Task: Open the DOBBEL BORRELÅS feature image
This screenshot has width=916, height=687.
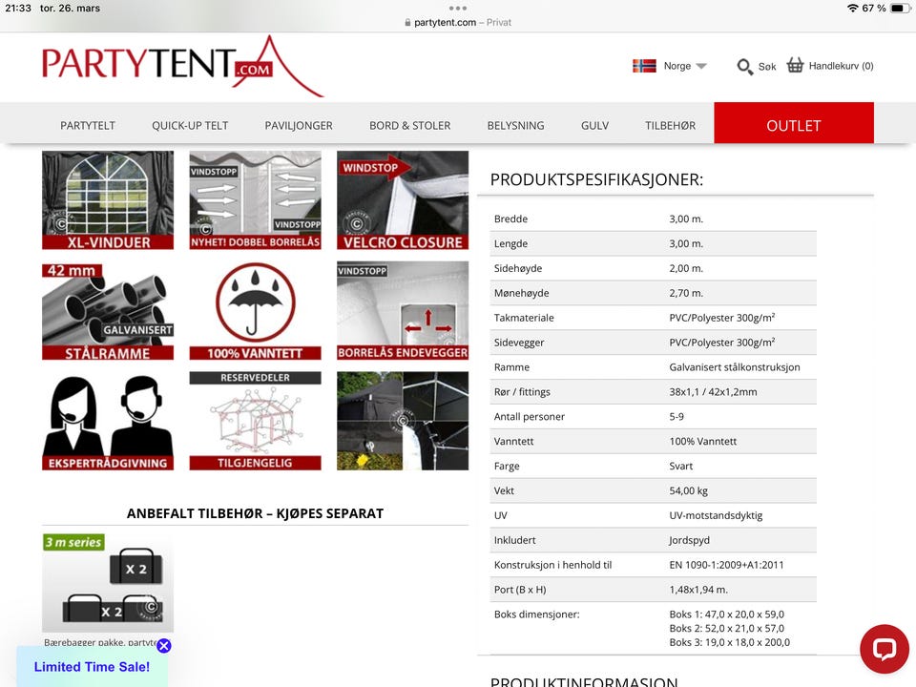Action: click(x=256, y=200)
